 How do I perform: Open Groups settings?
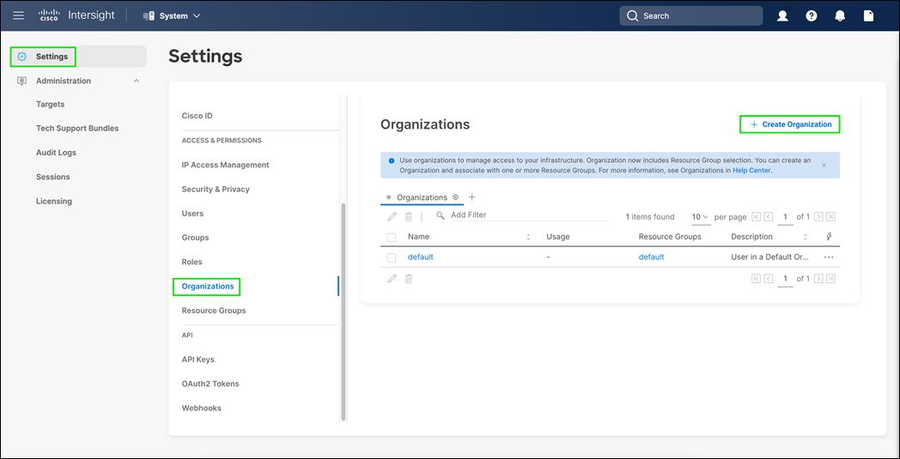click(195, 238)
